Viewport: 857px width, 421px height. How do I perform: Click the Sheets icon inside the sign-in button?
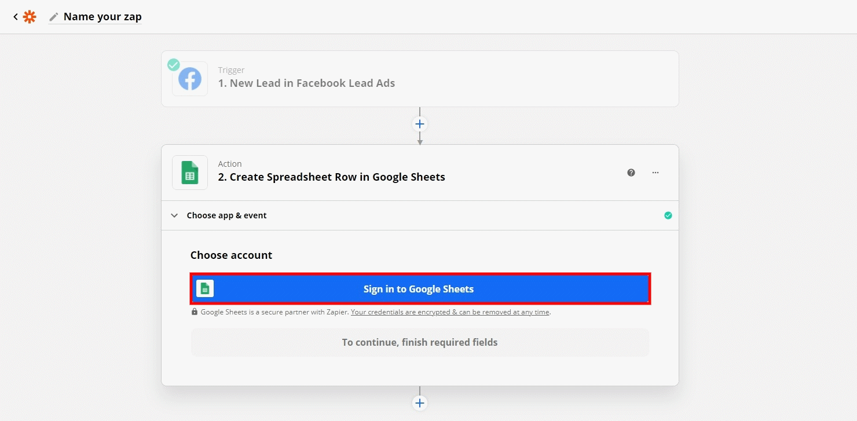205,289
